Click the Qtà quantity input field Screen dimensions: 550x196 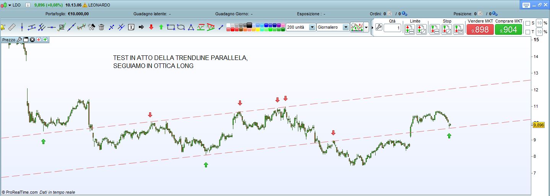tap(392, 28)
